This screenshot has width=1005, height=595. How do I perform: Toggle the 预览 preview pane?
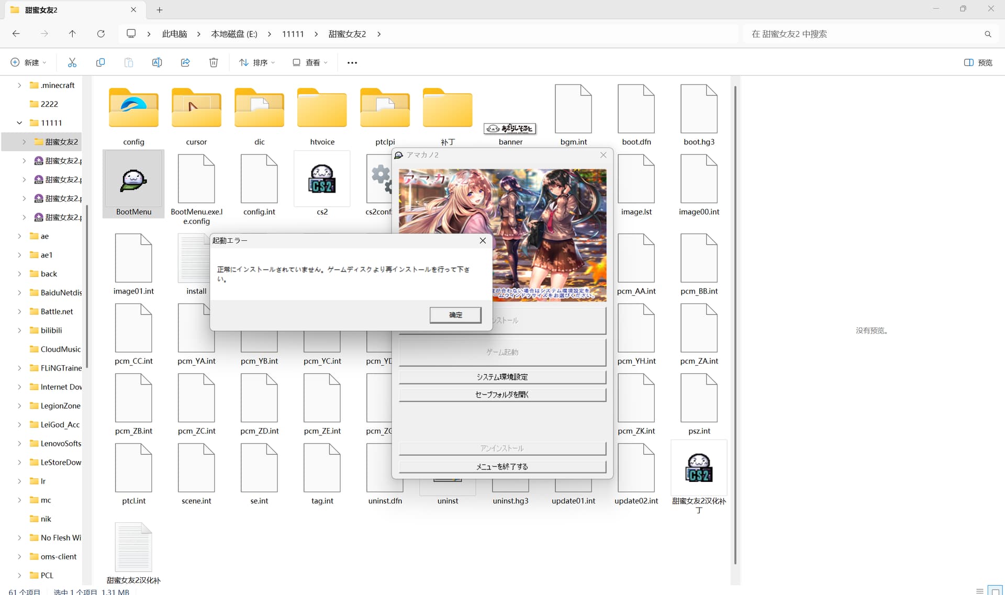pos(978,62)
